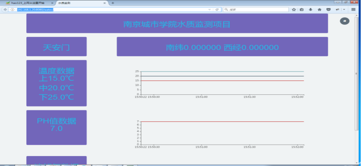Click the 15:50:22 label on PH chart
This screenshot has height=166, width=361.
coord(141,147)
